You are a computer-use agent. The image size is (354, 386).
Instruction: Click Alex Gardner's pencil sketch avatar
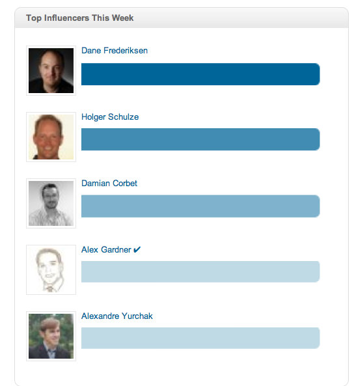[51, 269]
